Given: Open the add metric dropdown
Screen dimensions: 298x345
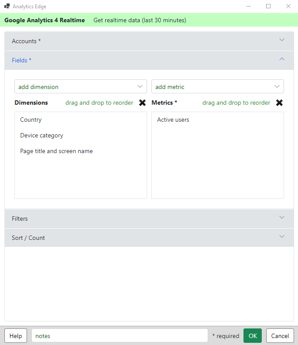Looking at the screenshot, I should 217,87.
